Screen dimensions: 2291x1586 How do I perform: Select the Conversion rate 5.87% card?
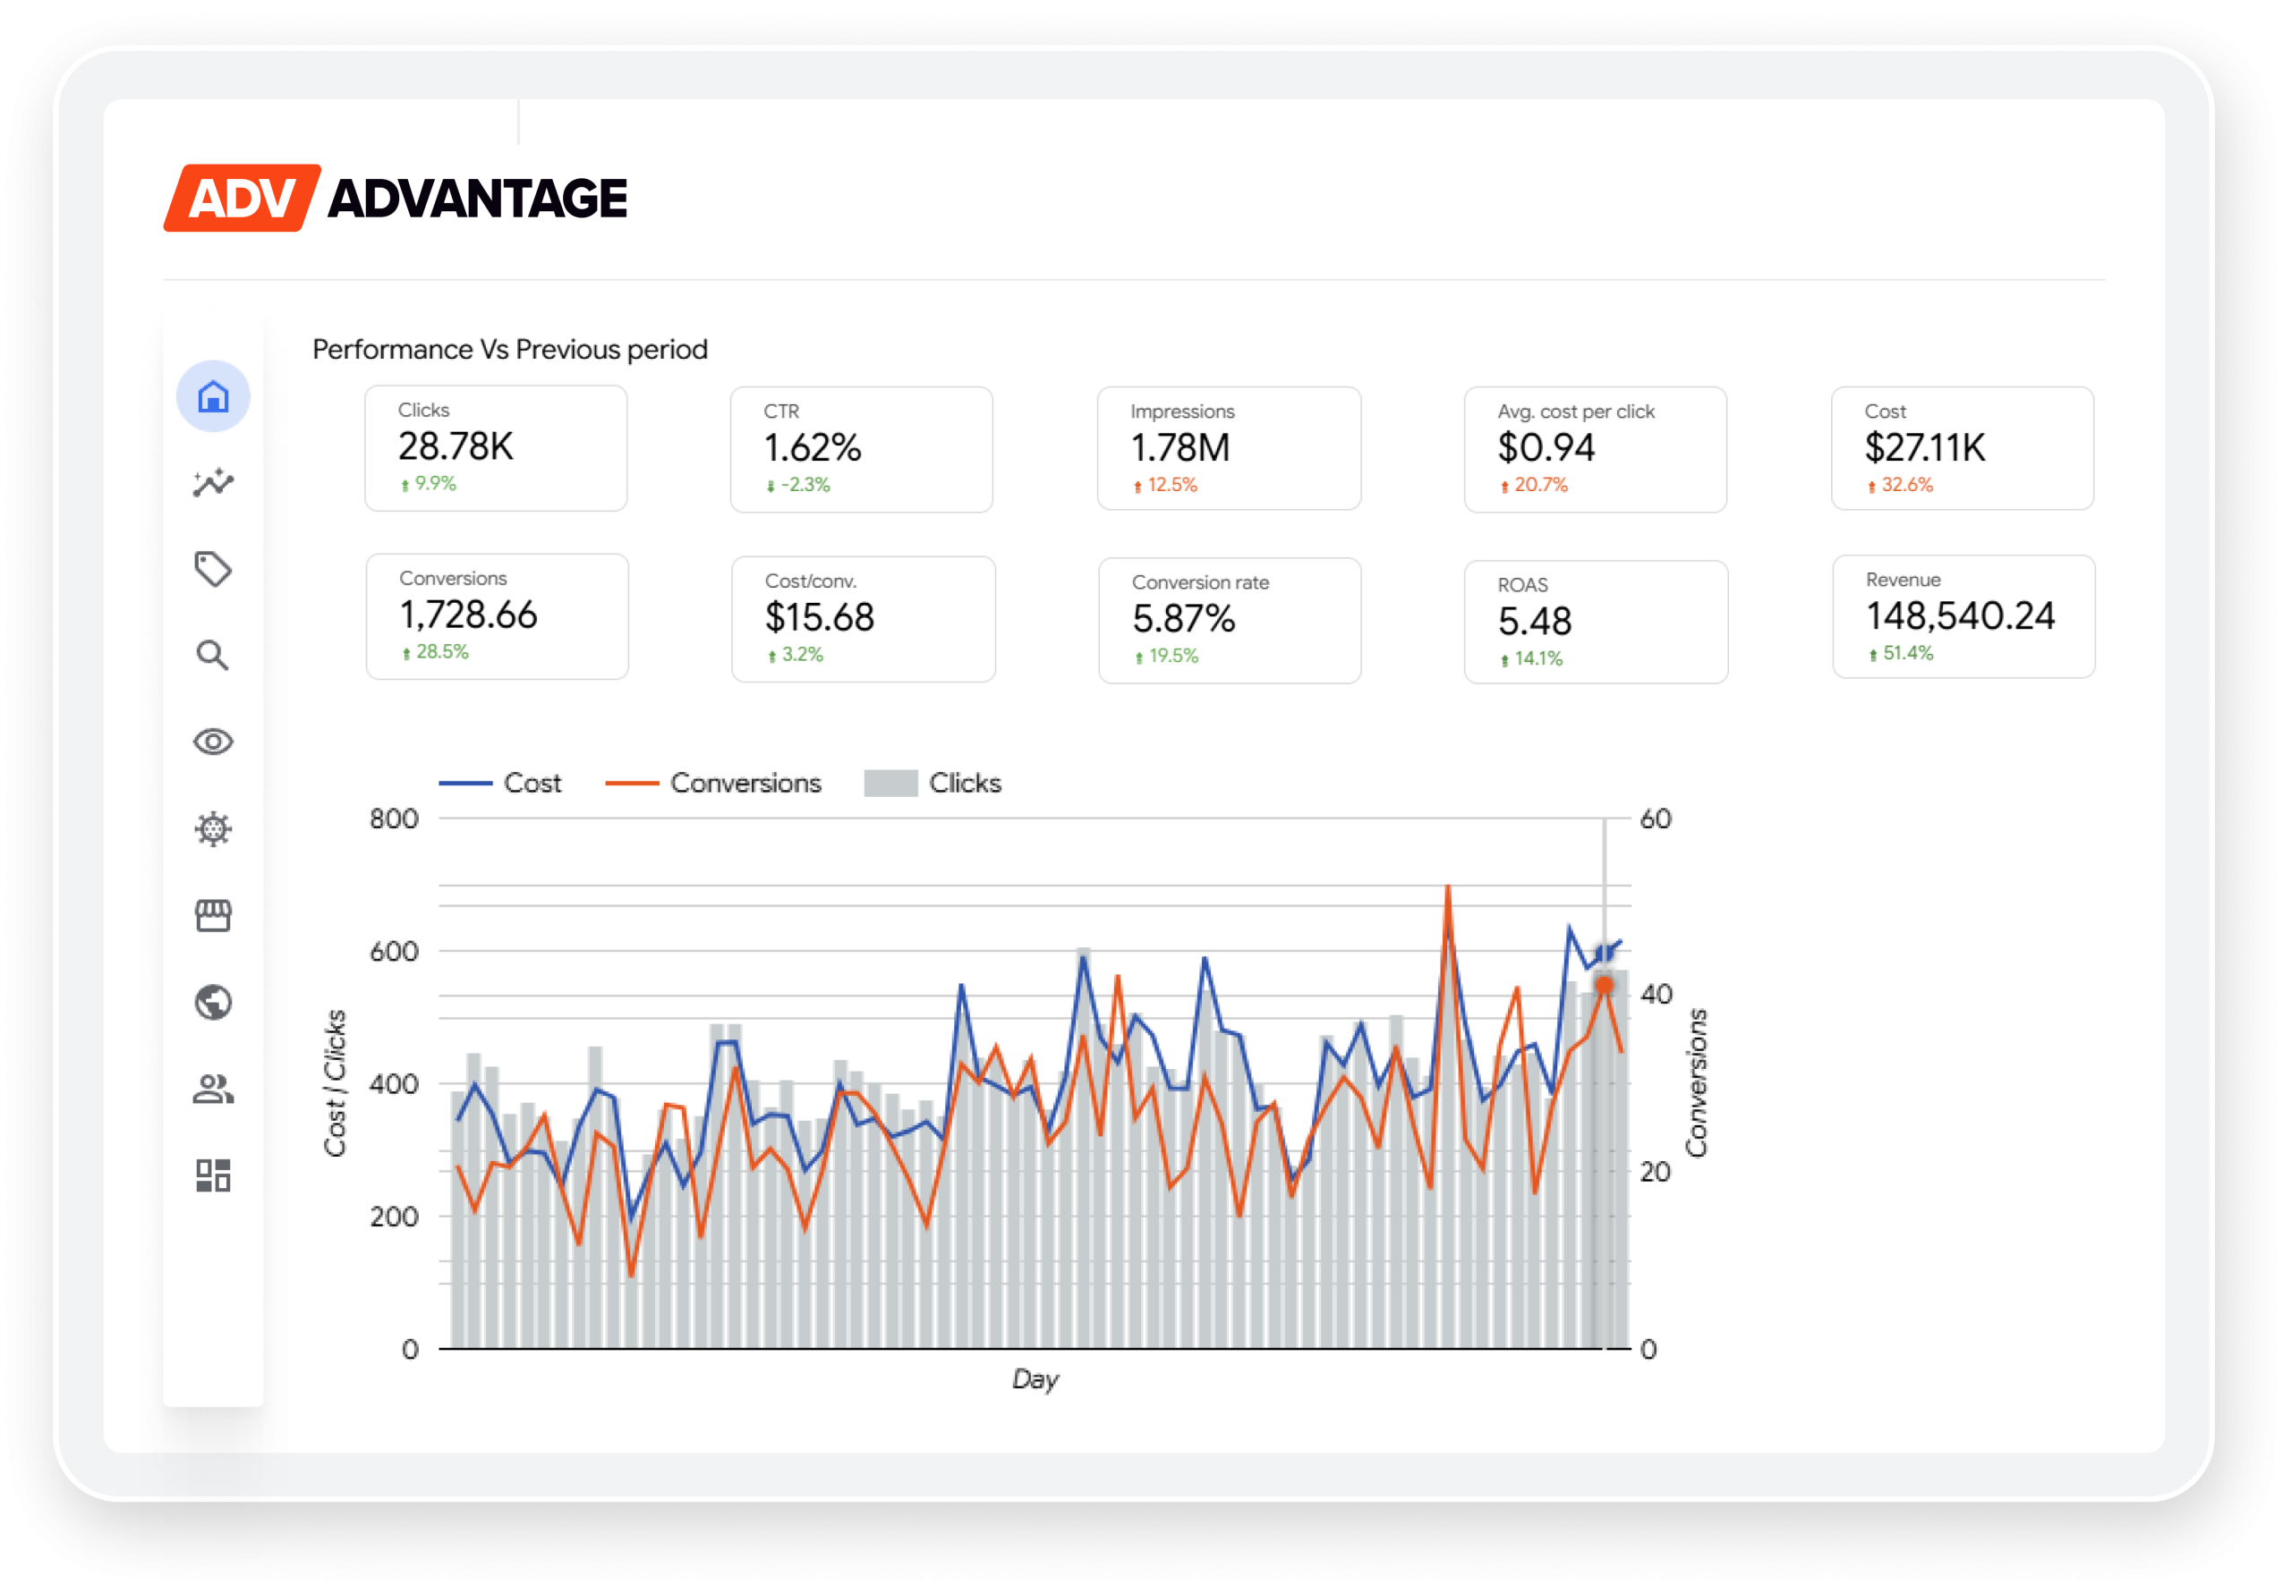[x=1230, y=620]
